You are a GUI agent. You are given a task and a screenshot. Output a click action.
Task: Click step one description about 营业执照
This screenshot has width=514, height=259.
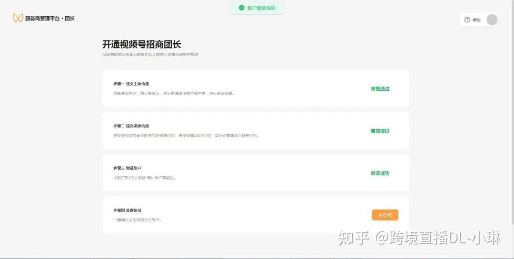point(174,93)
